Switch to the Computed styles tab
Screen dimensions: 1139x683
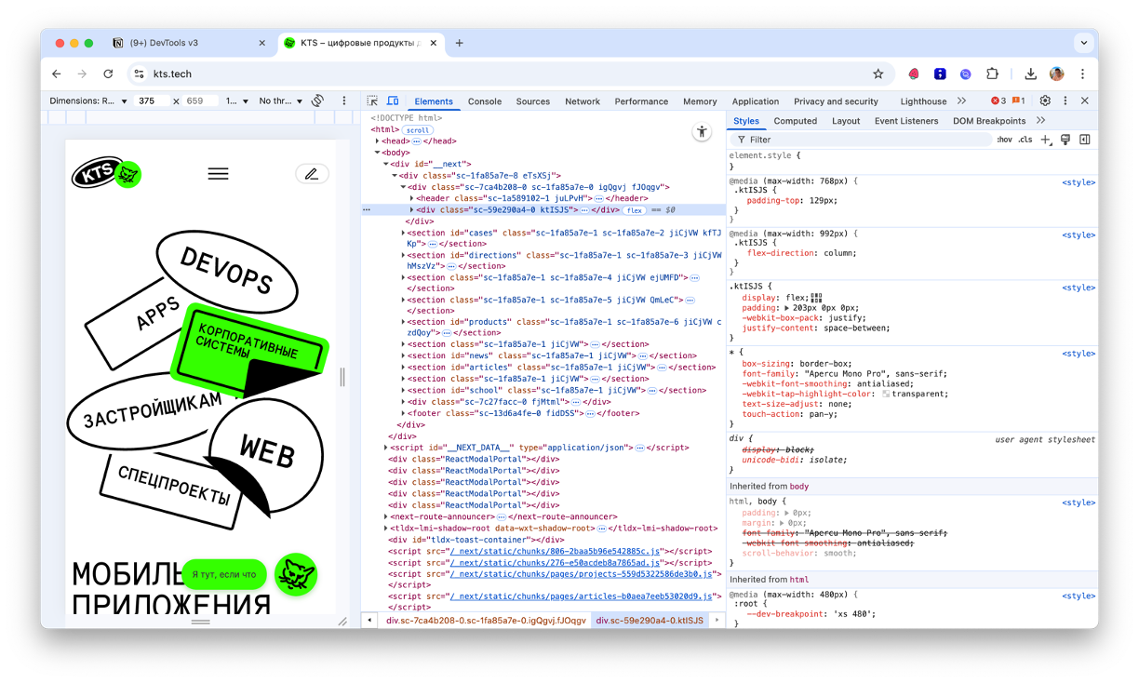(796, 120)
